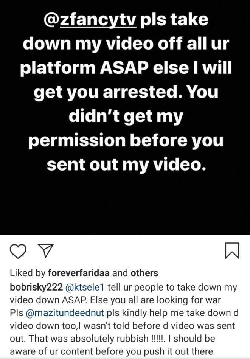250x359 pixels.
Task: View the "others" who liked the post
Action: [144, 273]
